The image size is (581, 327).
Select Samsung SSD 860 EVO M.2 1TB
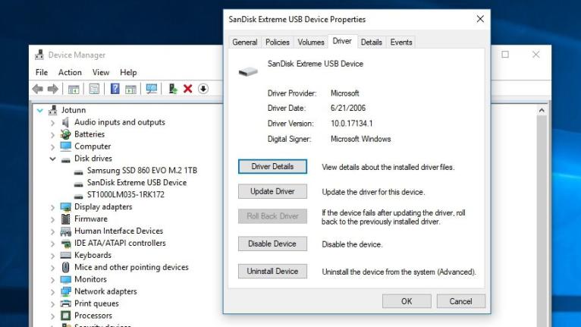pyautogui.click(x=142, y=170)
